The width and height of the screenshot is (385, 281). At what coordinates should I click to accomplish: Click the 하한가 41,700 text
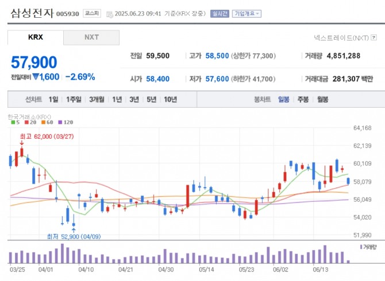(x=253, y=79)
